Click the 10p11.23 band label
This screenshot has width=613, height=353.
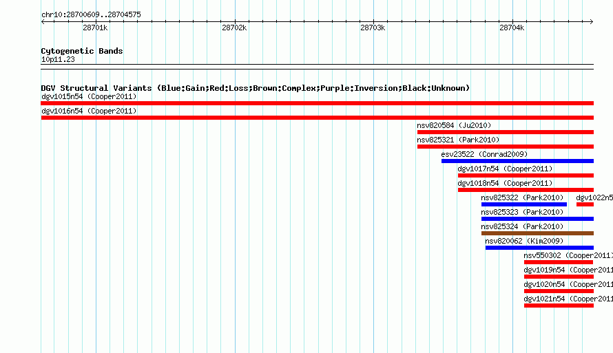58,59
